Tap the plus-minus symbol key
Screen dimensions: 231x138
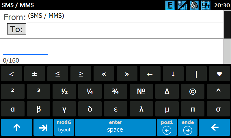click(35, 74)
